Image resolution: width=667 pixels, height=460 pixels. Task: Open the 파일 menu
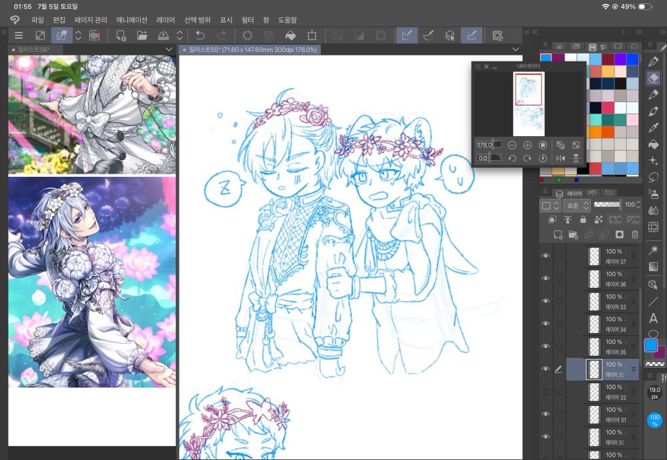pyautogui.click(x=37, y=20)
